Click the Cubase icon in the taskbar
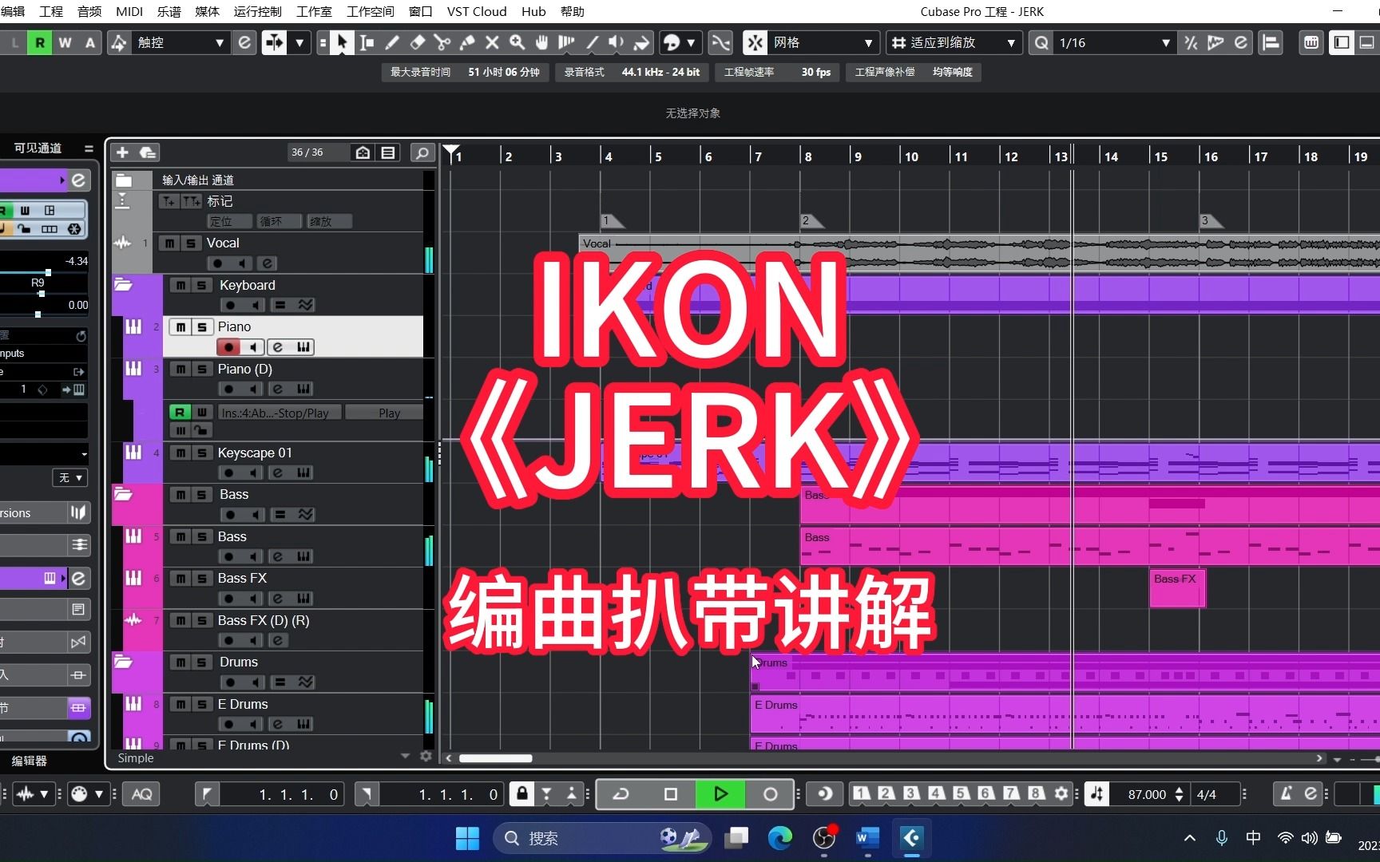 coord(911,838)
